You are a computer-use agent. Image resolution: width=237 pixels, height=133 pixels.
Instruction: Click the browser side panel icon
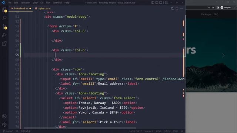point(218,7)
